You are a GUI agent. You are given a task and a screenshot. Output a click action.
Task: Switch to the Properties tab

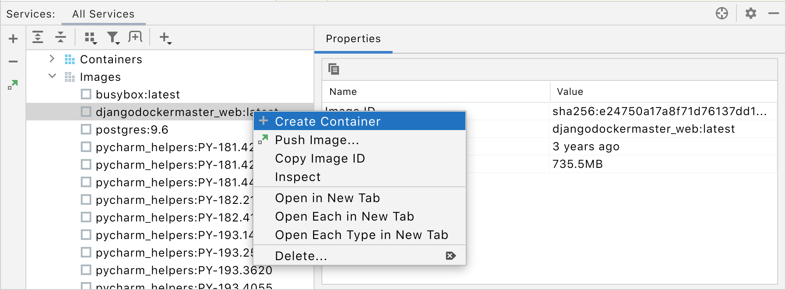tap(353, 39)
